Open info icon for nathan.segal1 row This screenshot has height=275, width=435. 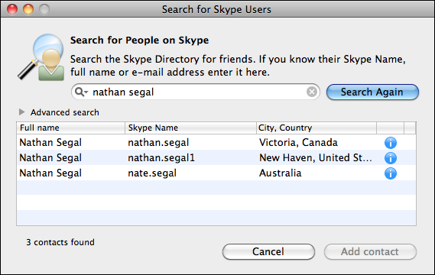[x=391, y=158]
